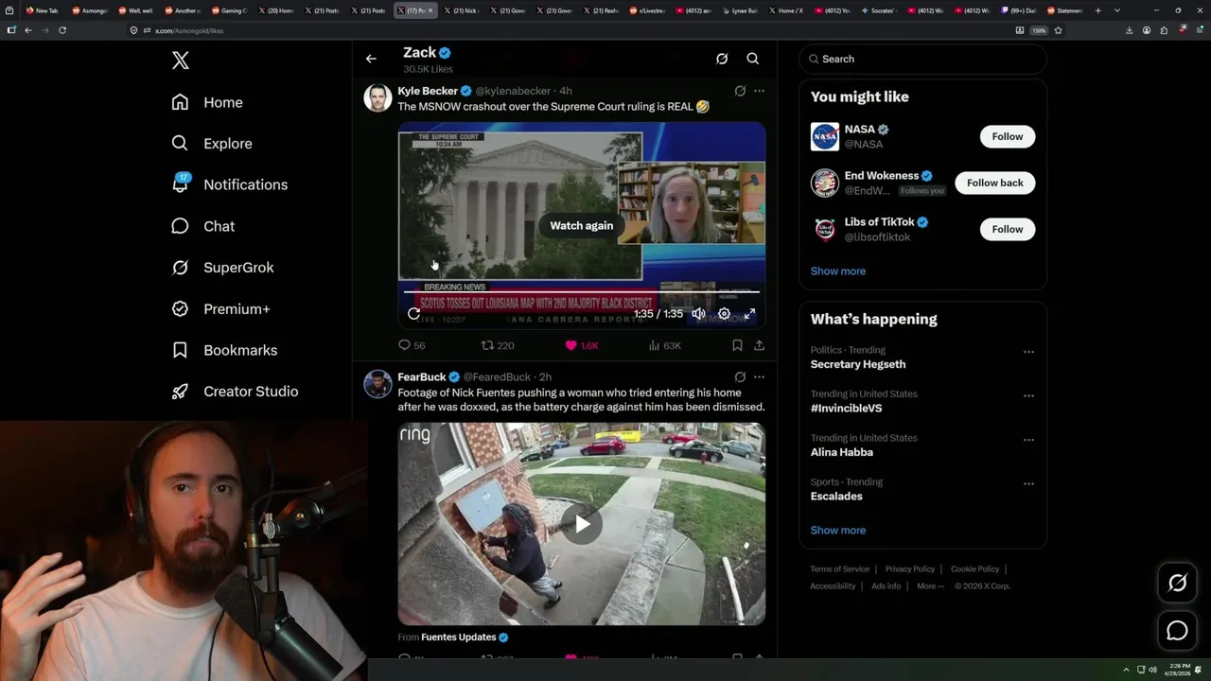The width and height of the screenshot is (1211, 681).
Task: Click the browser address bar
Action: point(568,30)
